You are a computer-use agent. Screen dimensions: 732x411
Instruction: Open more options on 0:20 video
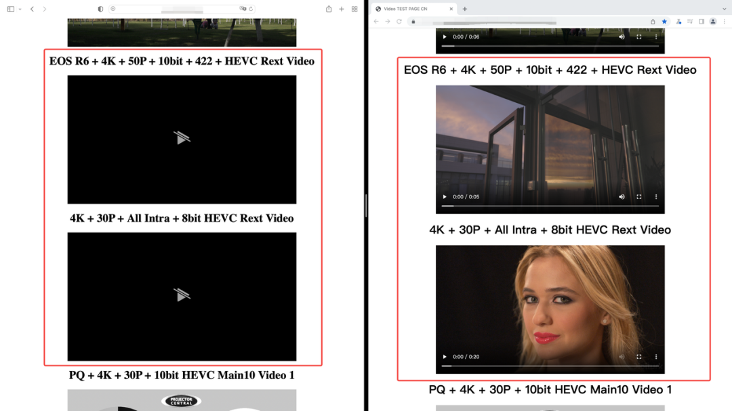656,357
